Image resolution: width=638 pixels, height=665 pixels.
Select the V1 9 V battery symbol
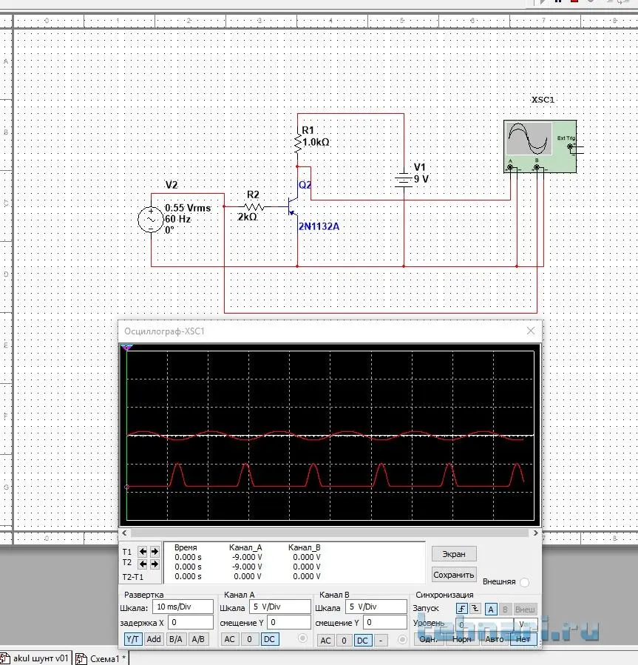(x=404, y=180)
